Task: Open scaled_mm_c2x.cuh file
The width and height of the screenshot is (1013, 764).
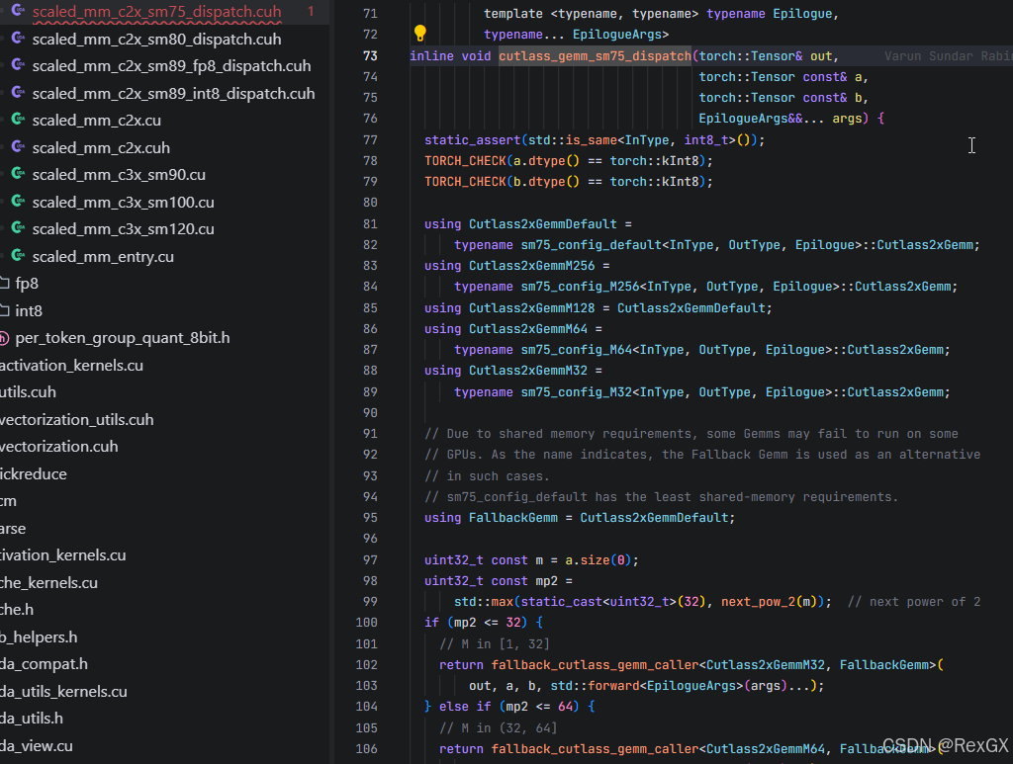Action: tap(101, 148)
